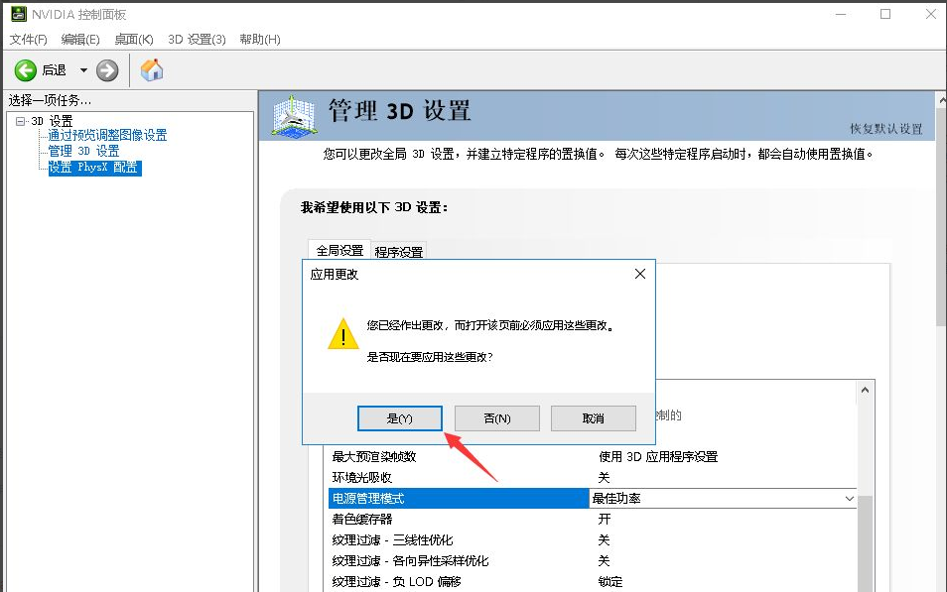The height and width of the screenshot is (592, 947).
Task: Click the Home icon in toolbar
Action: pos(152,70)
